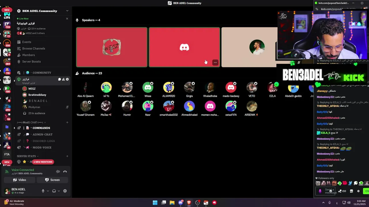The width and height of the screenshot is (369, 207).
Task: Select Ibrahimelkilany in channel list
Action: point(37,95)
